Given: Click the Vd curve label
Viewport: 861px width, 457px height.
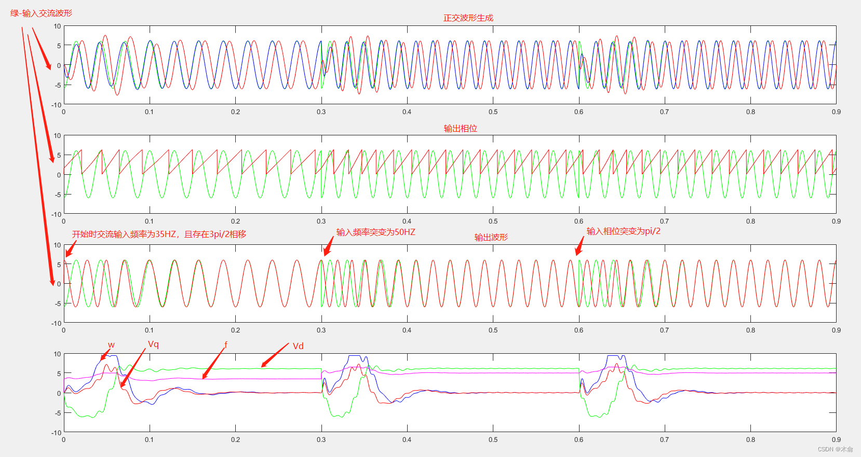Looking at the screenshot, I should [298, 347].
